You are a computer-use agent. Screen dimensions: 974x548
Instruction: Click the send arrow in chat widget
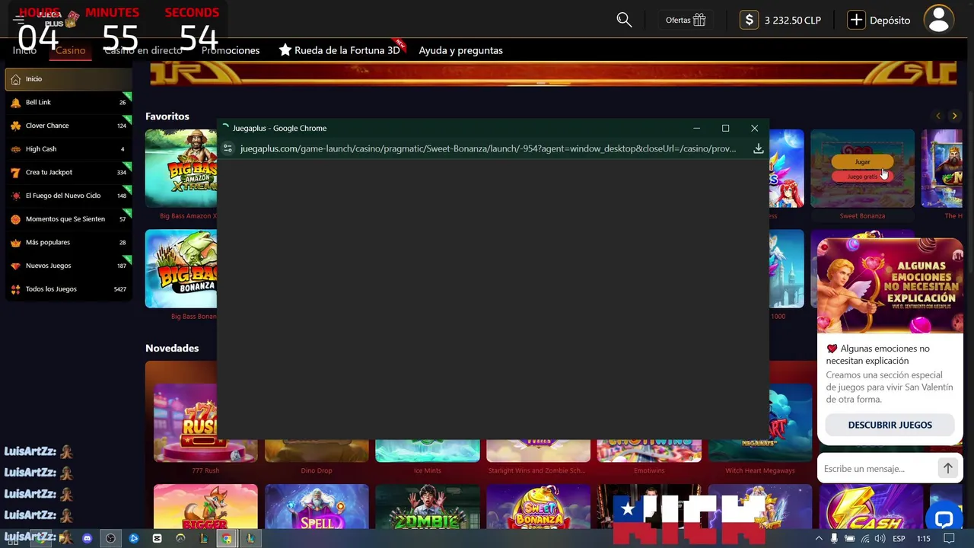pos(947,468)
